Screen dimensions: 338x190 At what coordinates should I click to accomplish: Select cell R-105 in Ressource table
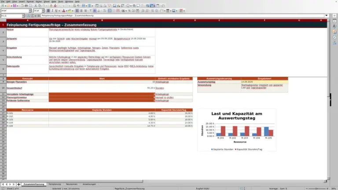tap(27, 126)
